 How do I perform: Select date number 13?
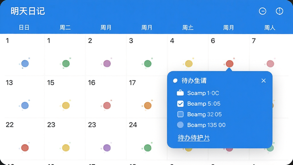point(10,82)
